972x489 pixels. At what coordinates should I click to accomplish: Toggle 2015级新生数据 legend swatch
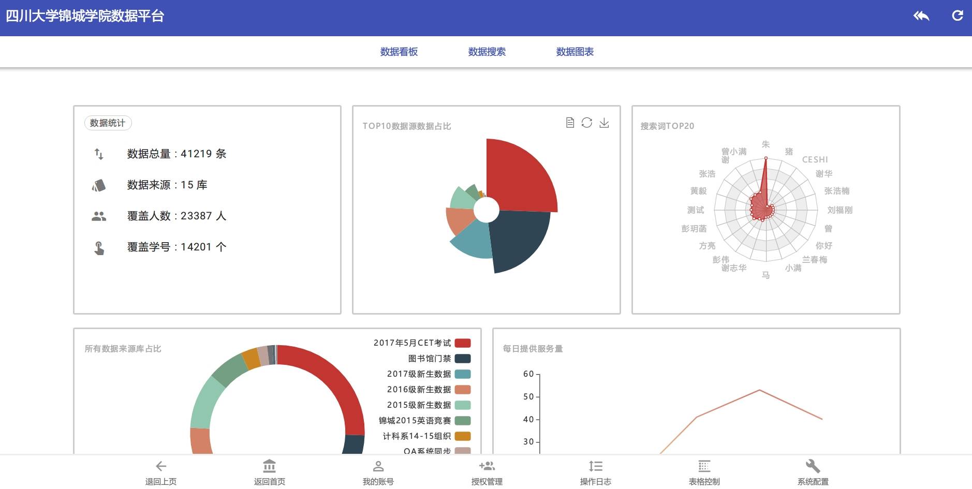click(463, 405)
